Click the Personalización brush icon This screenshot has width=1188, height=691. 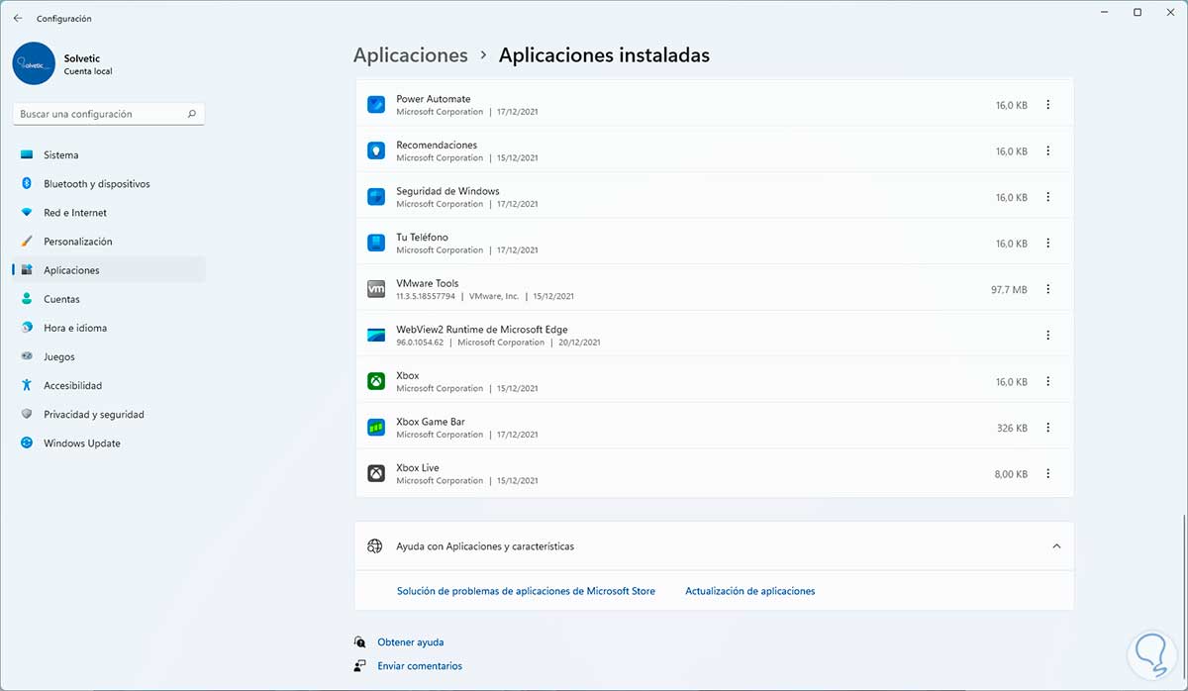tap(27, 242)
